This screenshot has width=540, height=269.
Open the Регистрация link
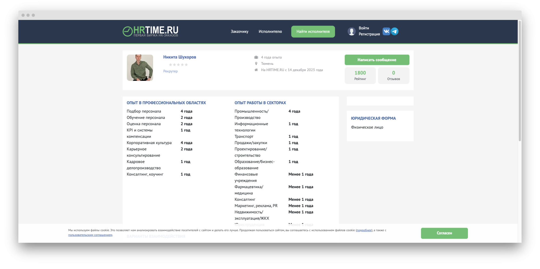[x=369, y=34]
